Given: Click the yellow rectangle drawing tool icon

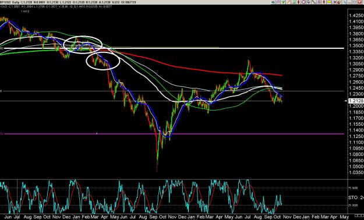Looking at the screenshot, I should point(329,2).
